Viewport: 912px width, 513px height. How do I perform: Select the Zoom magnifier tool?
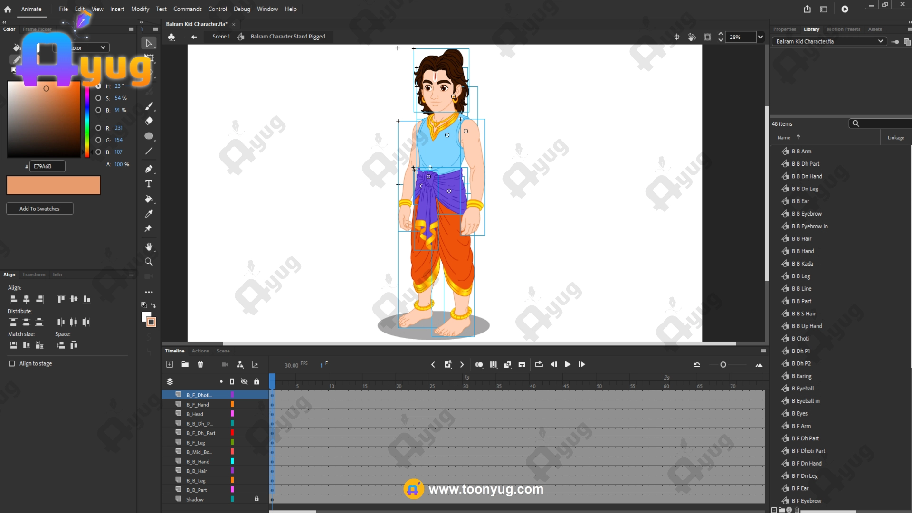coord(149,262)
